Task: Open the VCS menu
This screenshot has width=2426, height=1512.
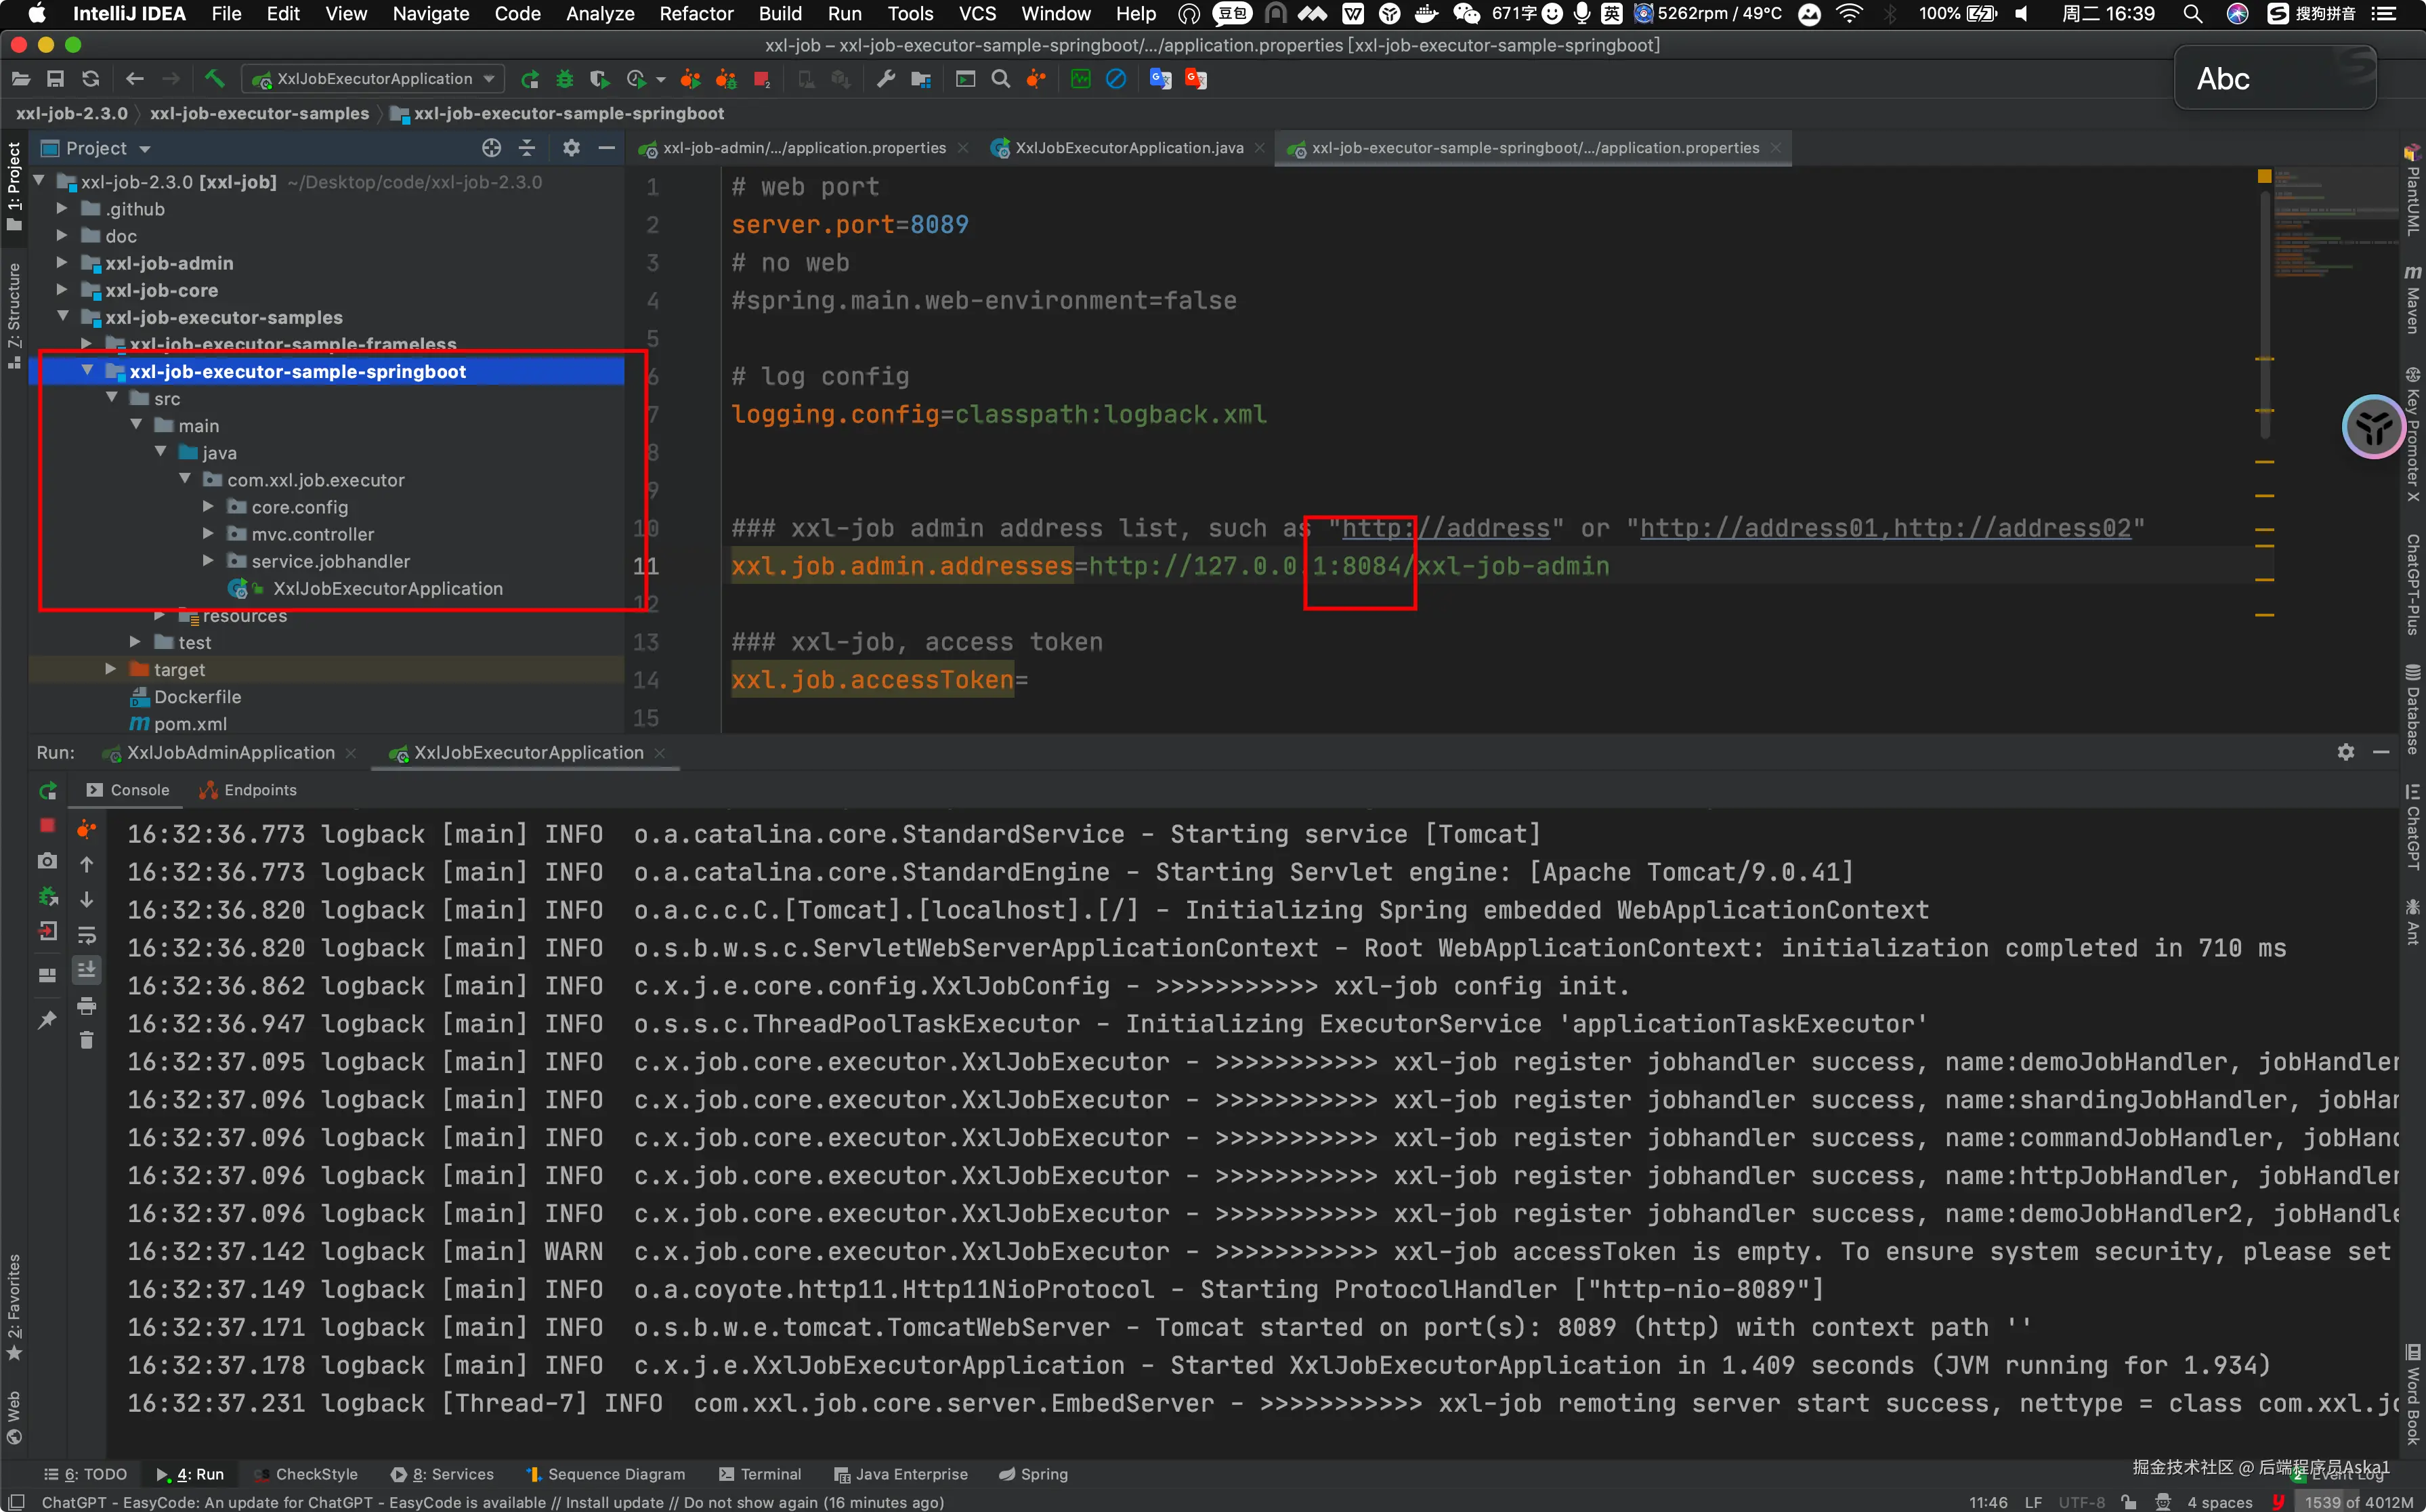Action: point(977,14)
